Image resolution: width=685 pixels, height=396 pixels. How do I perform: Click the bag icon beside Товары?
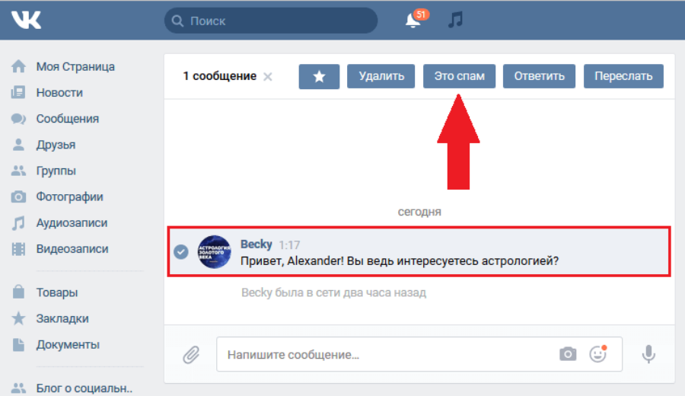tap(18, 292)
